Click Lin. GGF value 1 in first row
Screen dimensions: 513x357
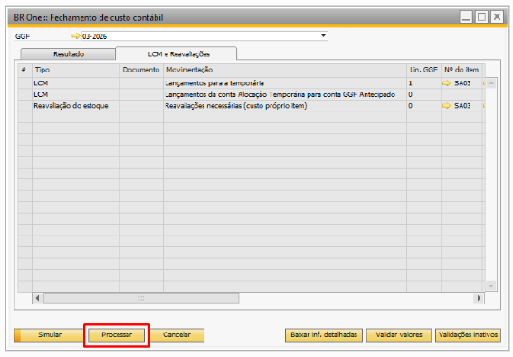point(423,83)
